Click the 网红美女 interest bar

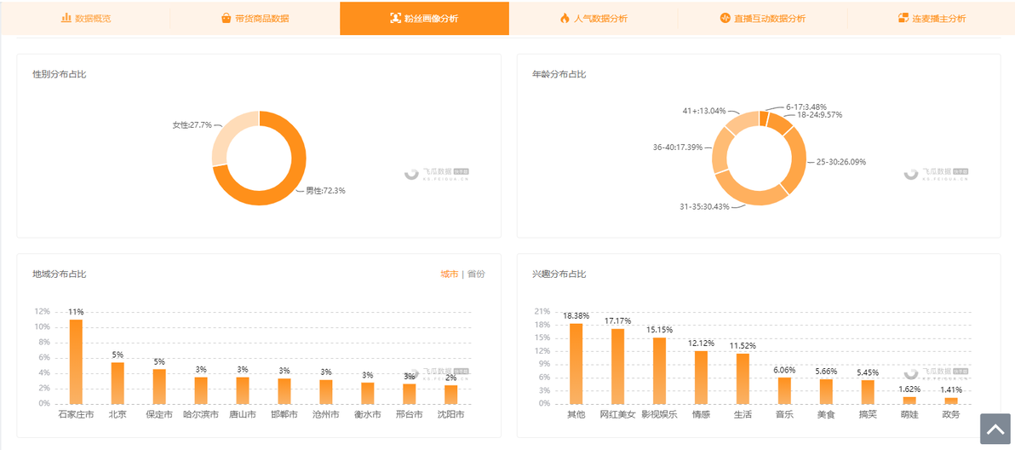[x=617, y=366]
